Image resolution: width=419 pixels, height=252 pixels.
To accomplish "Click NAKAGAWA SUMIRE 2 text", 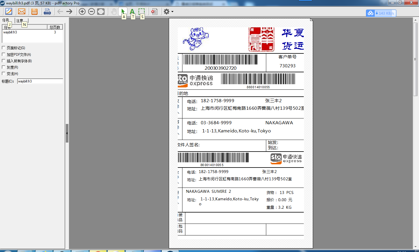I will tap(208, 191).
